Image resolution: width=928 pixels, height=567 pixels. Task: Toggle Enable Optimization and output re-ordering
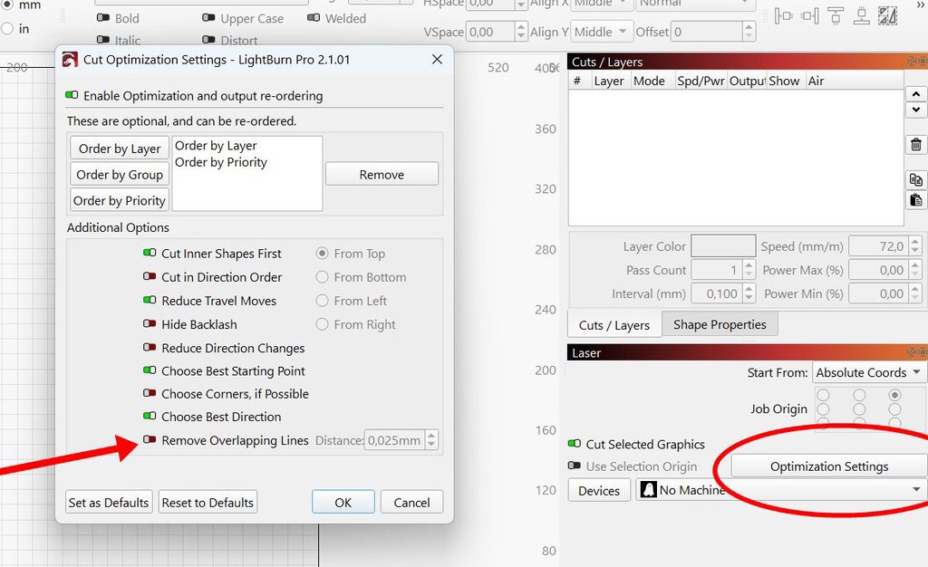tap(72, 95)
